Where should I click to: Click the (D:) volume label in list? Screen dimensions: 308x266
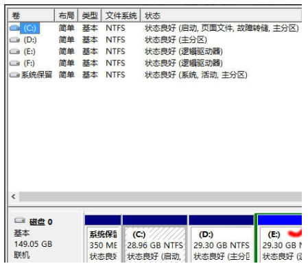(x=30, y=40)
